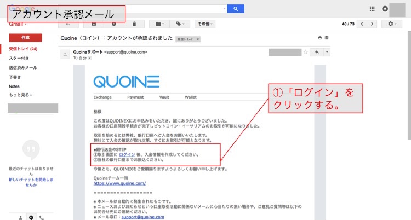
Task: Open email in new window icon
Action: pyautogui.click(x=327, y=38)
